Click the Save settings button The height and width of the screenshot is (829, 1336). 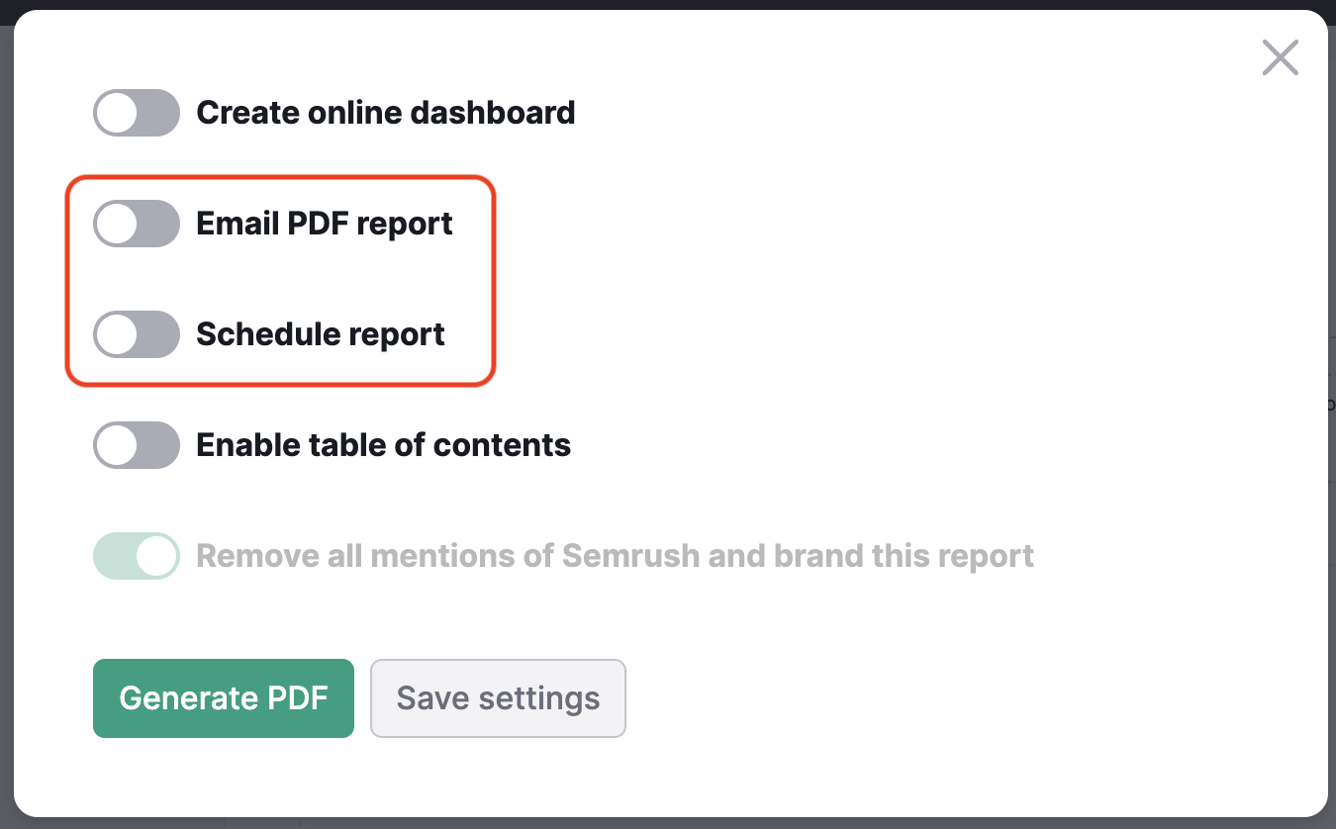click(x=498, y=698)
